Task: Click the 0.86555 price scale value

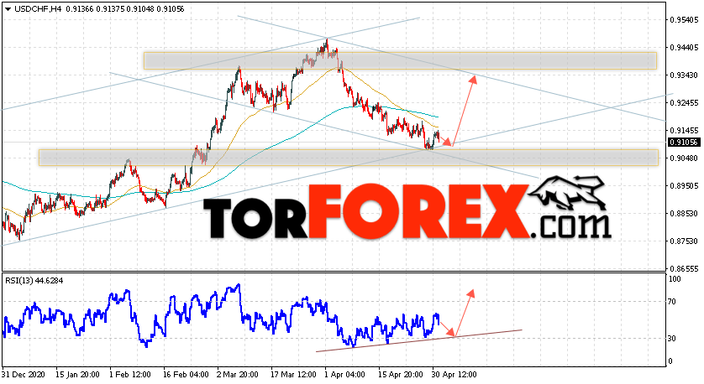Action: (x=684, y=268)
